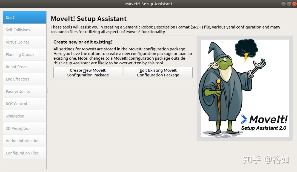This screenshot has height=172, width=297.
Task: Open Author Information section
Action: (x=24, y=141)
